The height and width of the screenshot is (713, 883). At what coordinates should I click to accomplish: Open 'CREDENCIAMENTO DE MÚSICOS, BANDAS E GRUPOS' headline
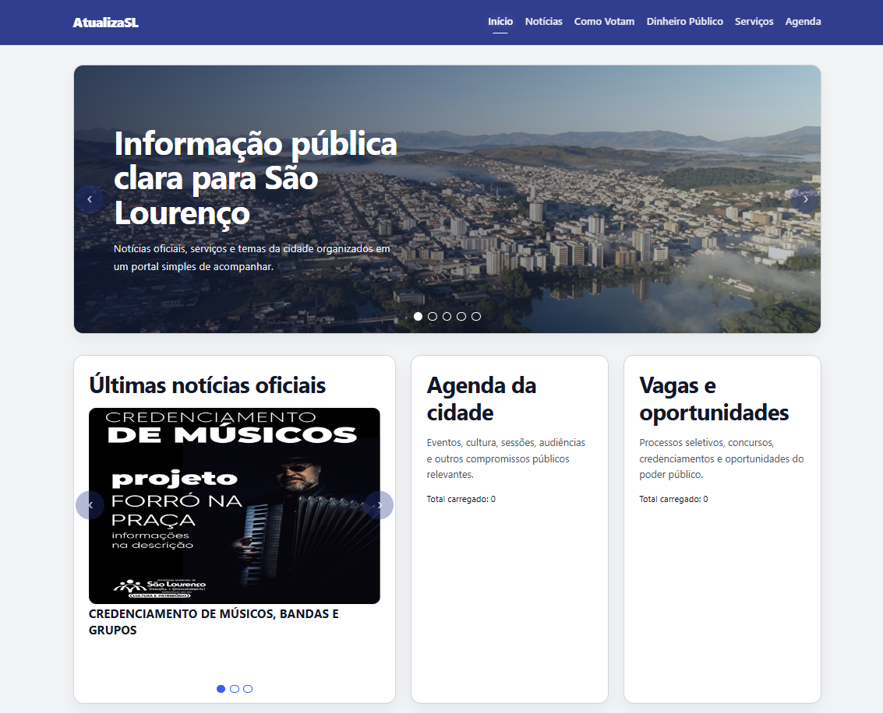214,622
